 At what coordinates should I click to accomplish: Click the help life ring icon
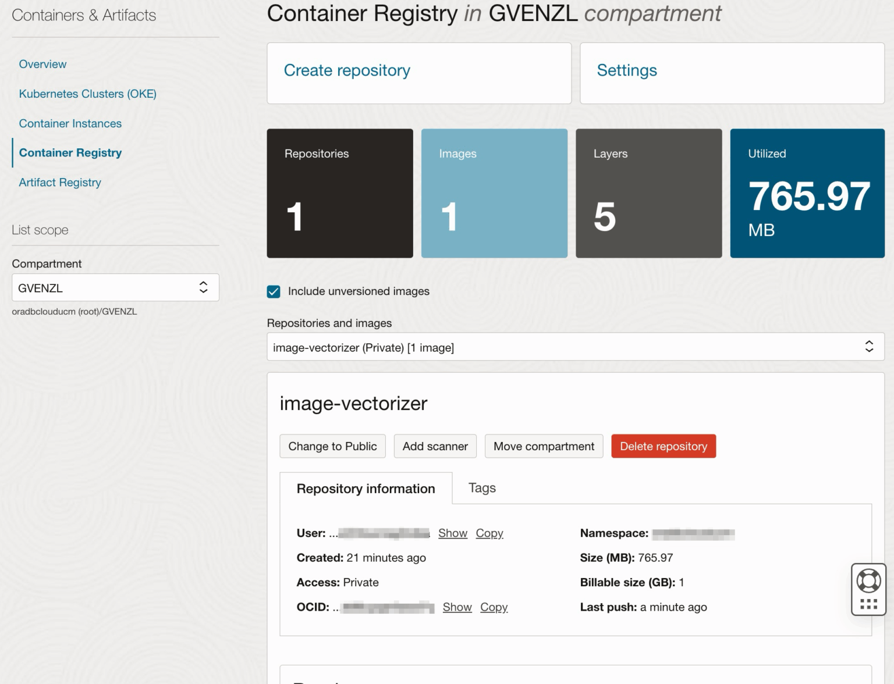point(868,580)
